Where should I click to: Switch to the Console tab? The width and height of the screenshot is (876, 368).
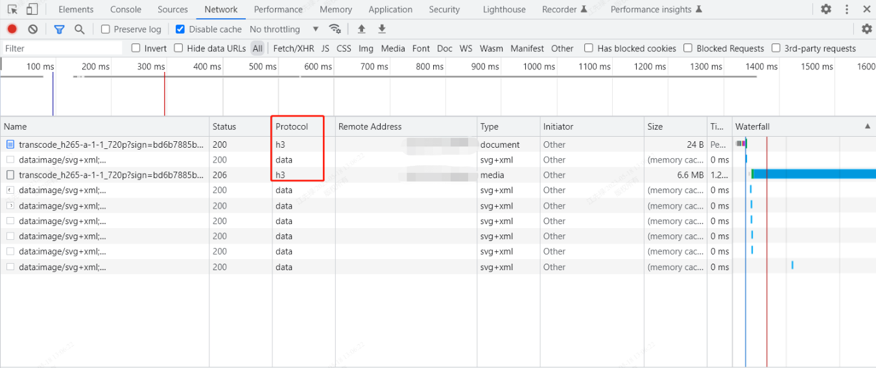point(126,9)
